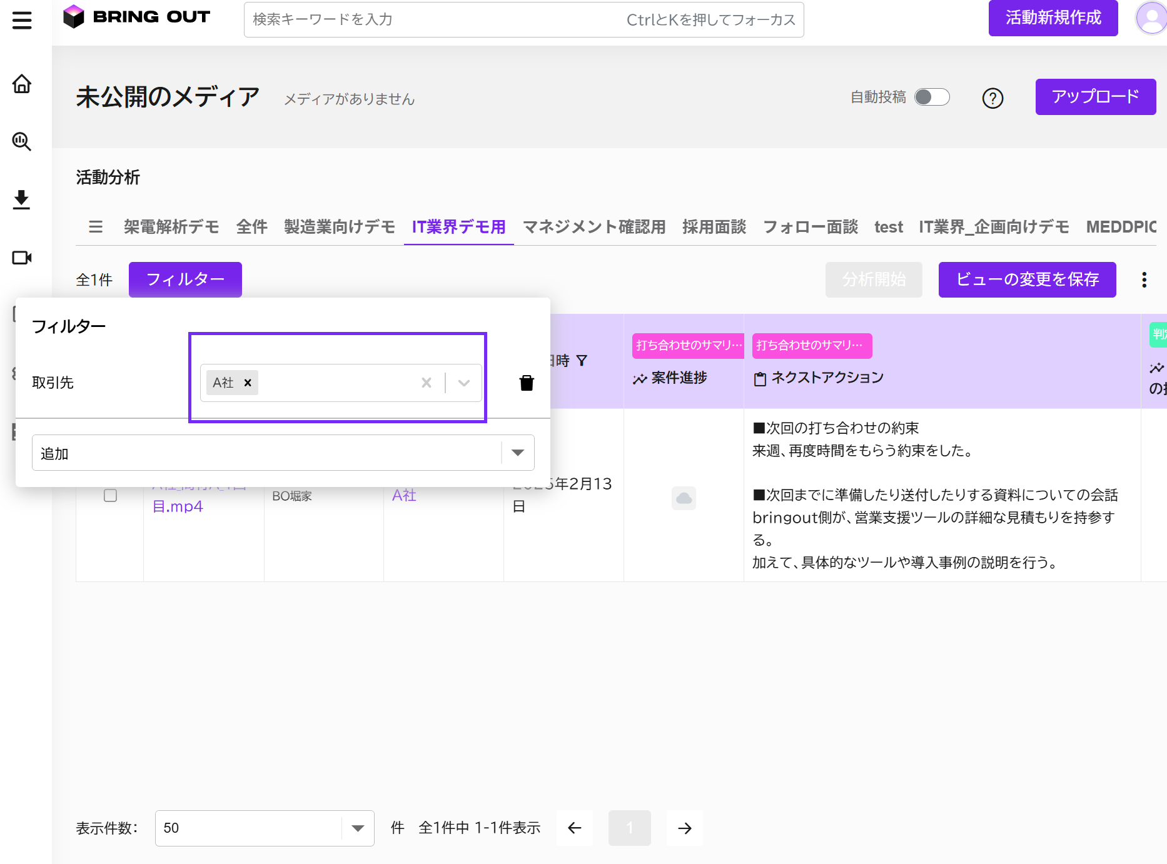
Task: Open the three-dot more options menu
Action: [1144, 279]
